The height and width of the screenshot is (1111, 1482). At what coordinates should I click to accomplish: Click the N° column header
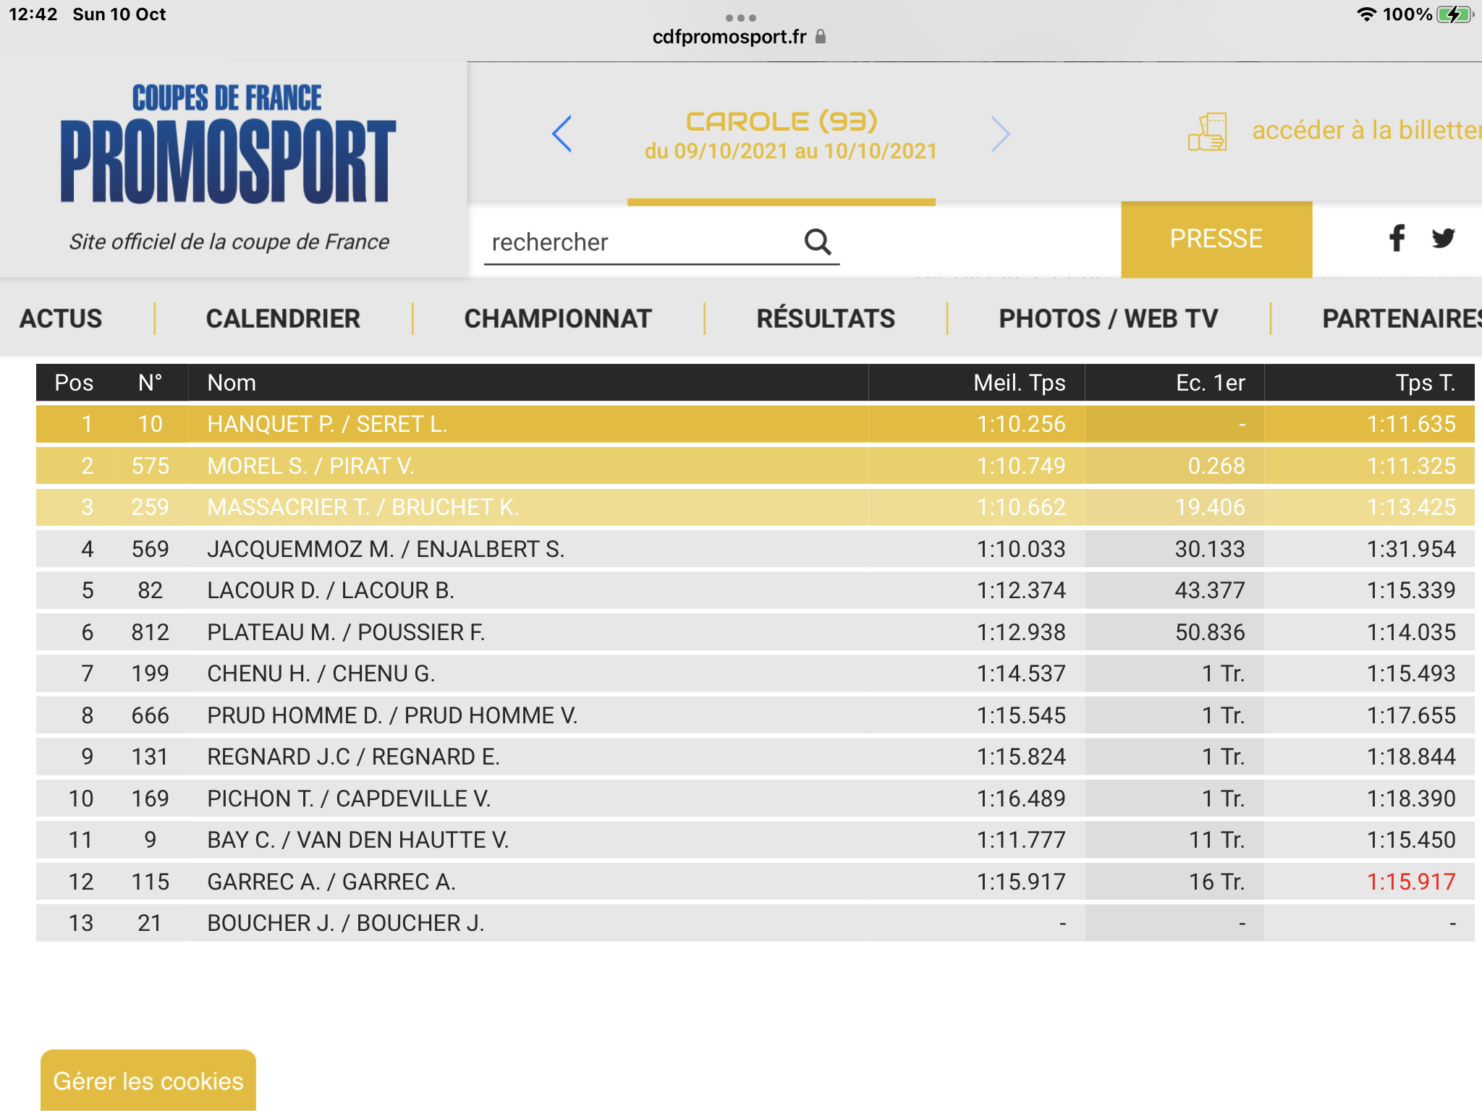(150, 383)
